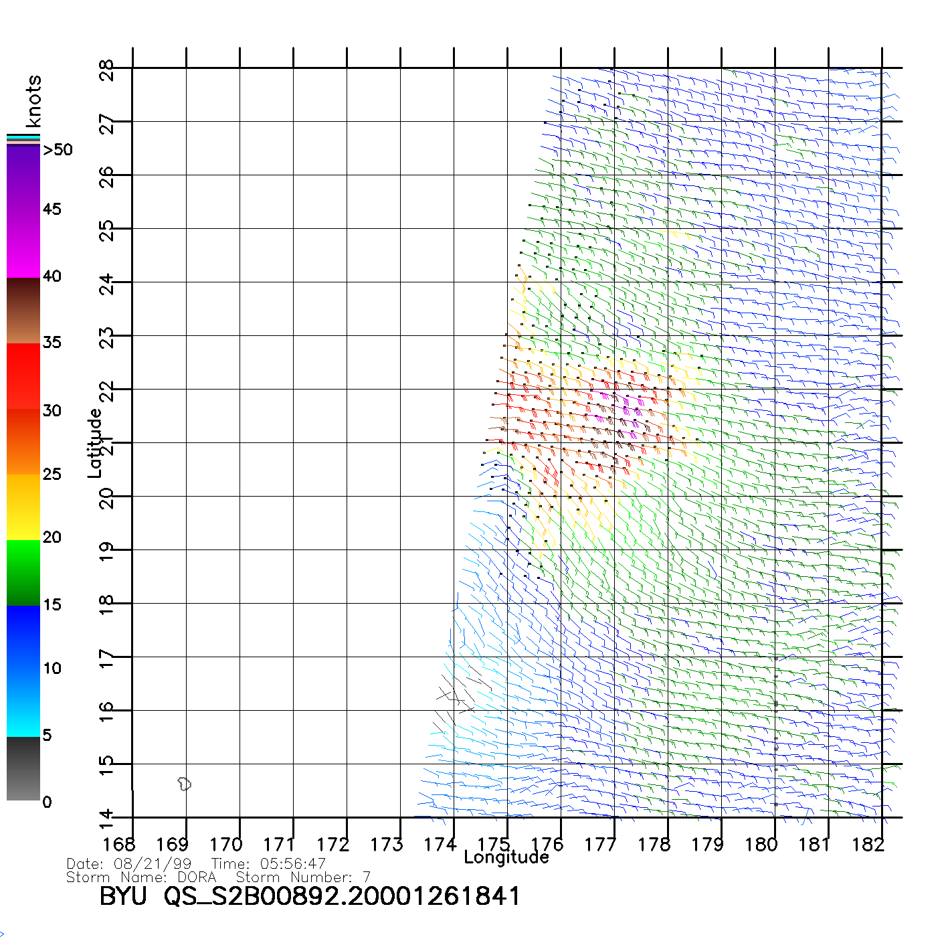Pick the brown 35-40 knots color band
The image size is (950, 937).
click(x=23, y=311)
